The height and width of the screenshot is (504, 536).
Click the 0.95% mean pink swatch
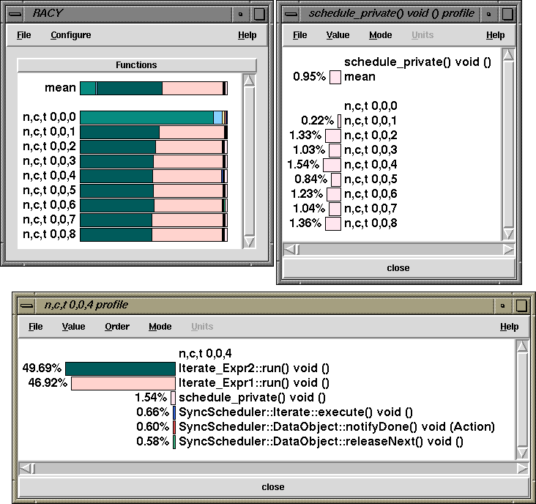coord(335,77)
